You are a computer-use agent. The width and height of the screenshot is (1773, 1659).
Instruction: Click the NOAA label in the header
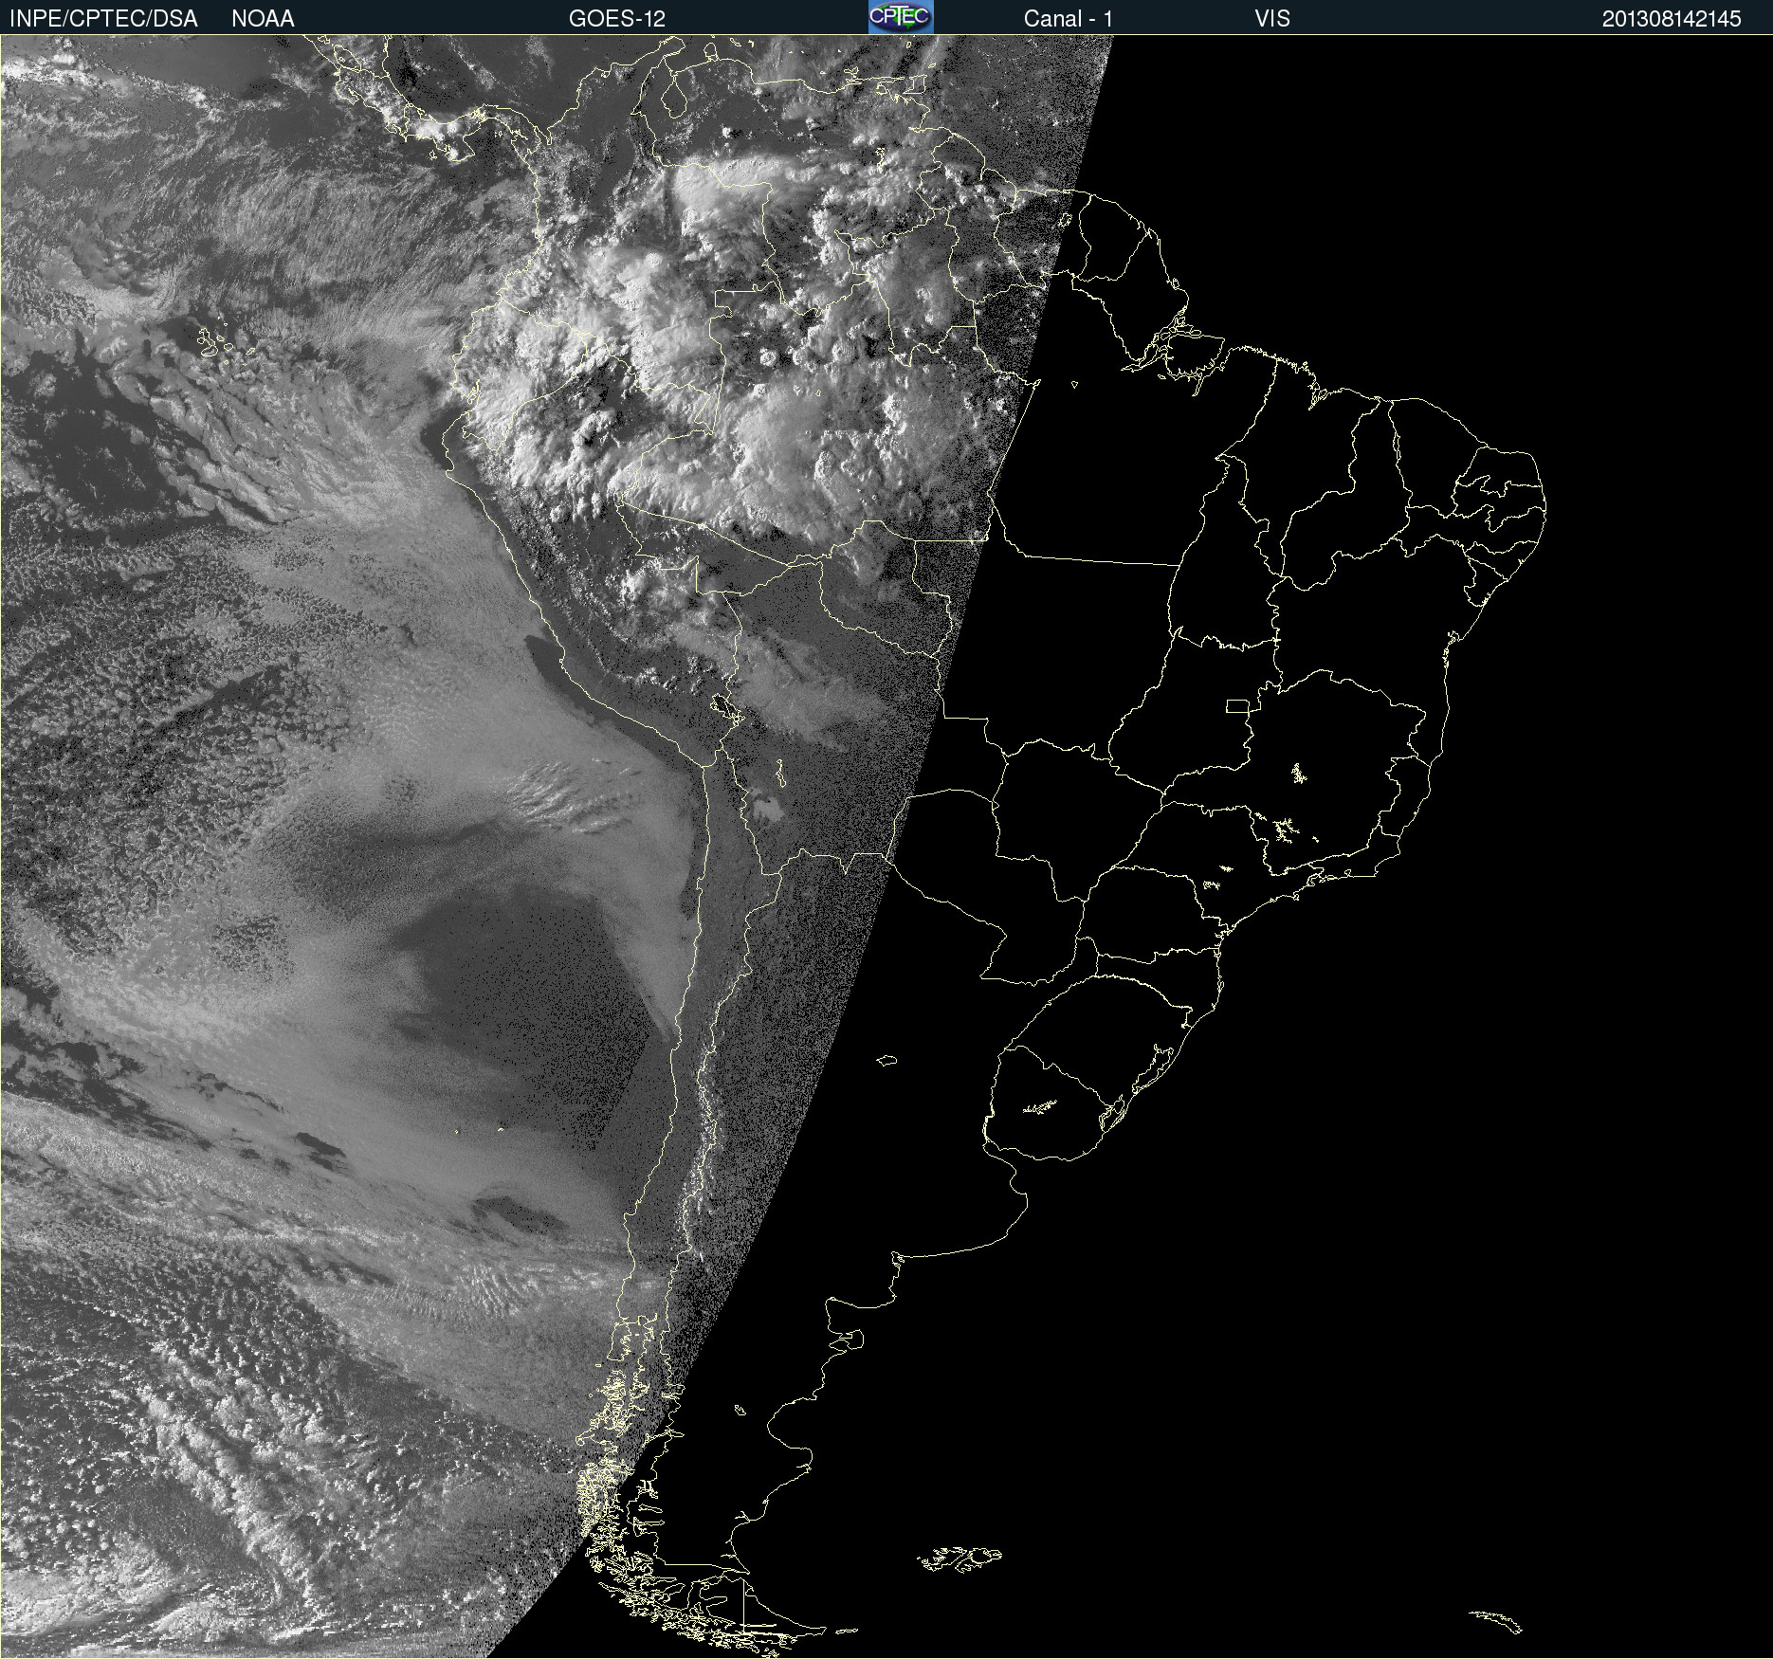(x=263, y=19)
